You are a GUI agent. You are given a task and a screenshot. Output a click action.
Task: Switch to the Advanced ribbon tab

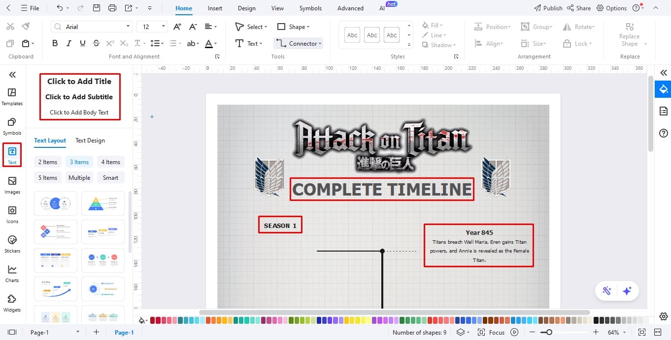pyautogui.click(x=350, y=8)
